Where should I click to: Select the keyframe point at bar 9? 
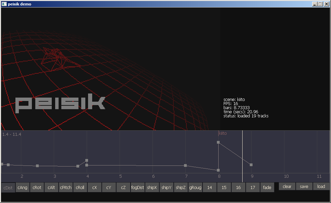pyautogui.click(x=251, y=165)
